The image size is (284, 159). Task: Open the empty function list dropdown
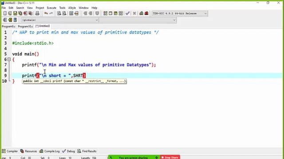coord(138,20)
